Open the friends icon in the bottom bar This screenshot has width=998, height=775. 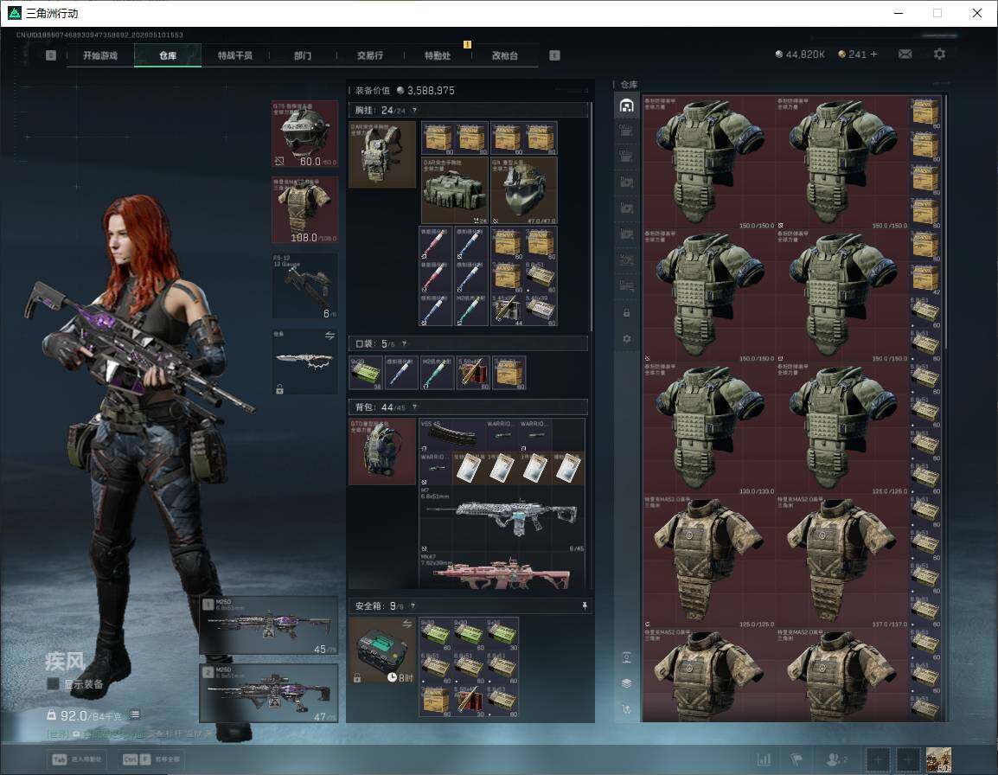tap(835, 759)
